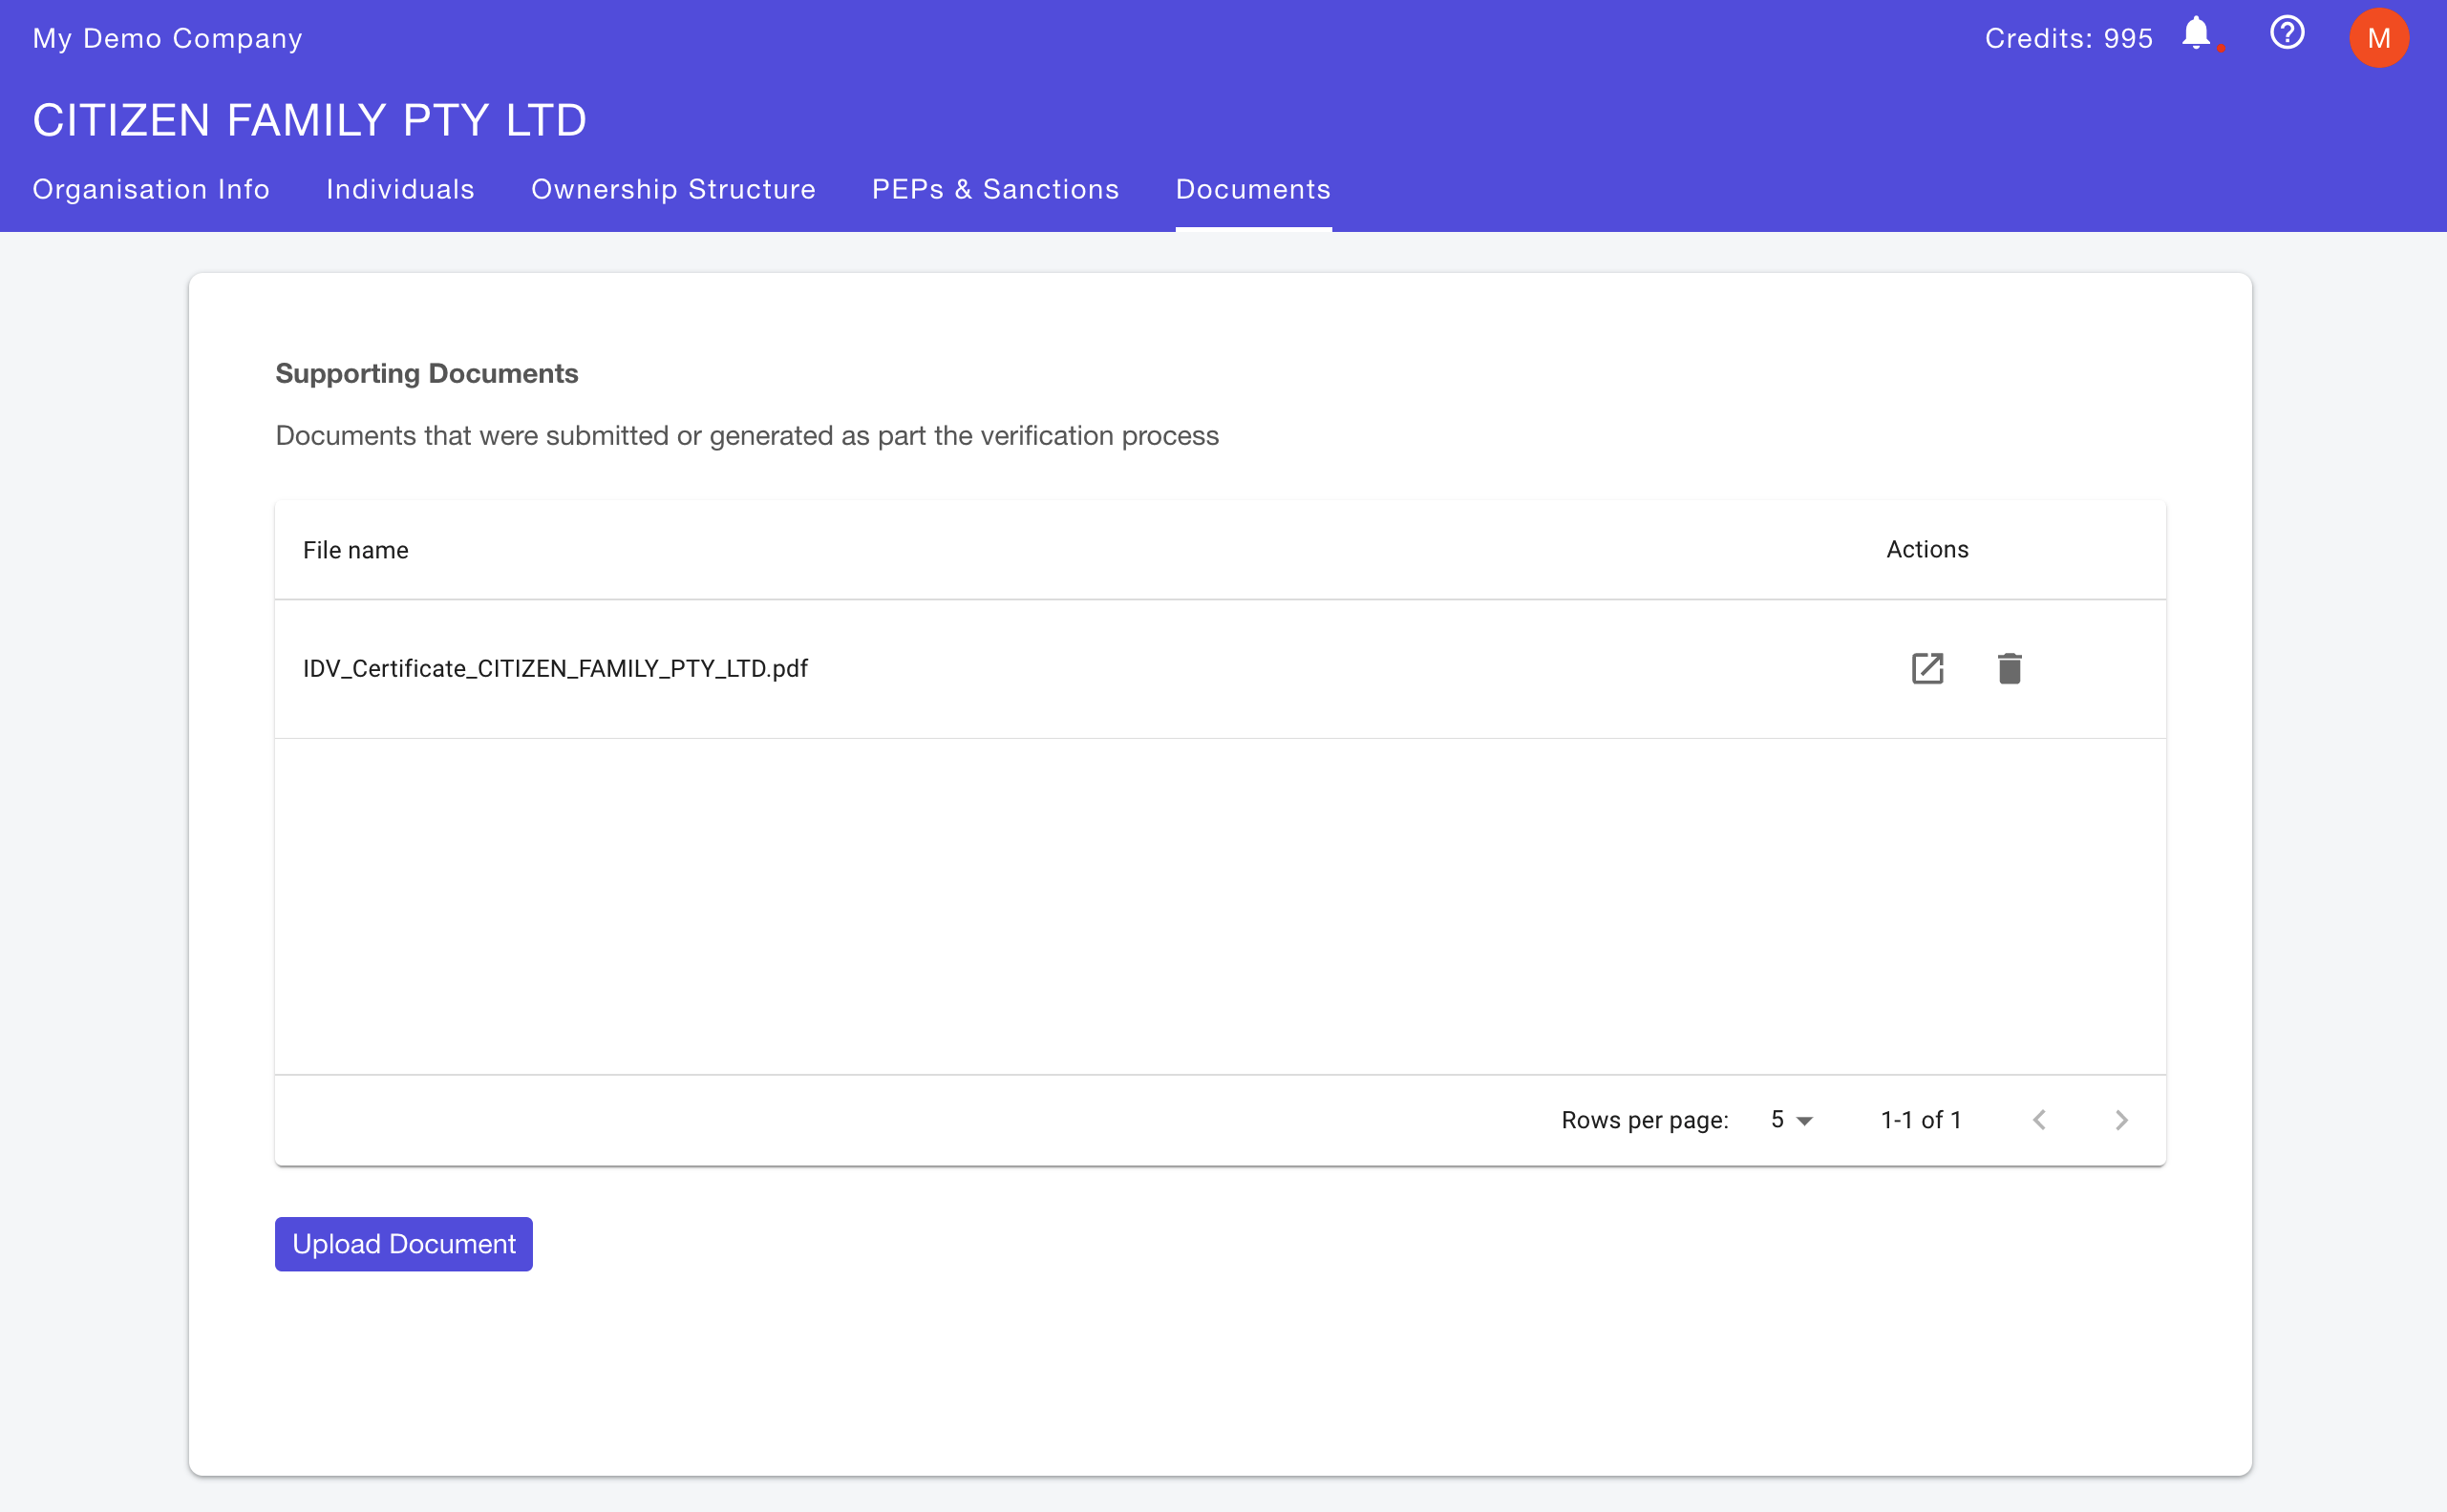This screenshot has width=2447, height=1512.
Task: Click the Credits: 995 indicator
Action: (x=2068, y=38)
